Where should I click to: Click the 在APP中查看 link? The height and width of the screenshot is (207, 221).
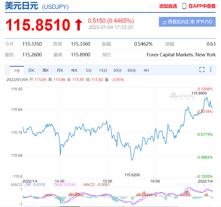tap(202, 6)
